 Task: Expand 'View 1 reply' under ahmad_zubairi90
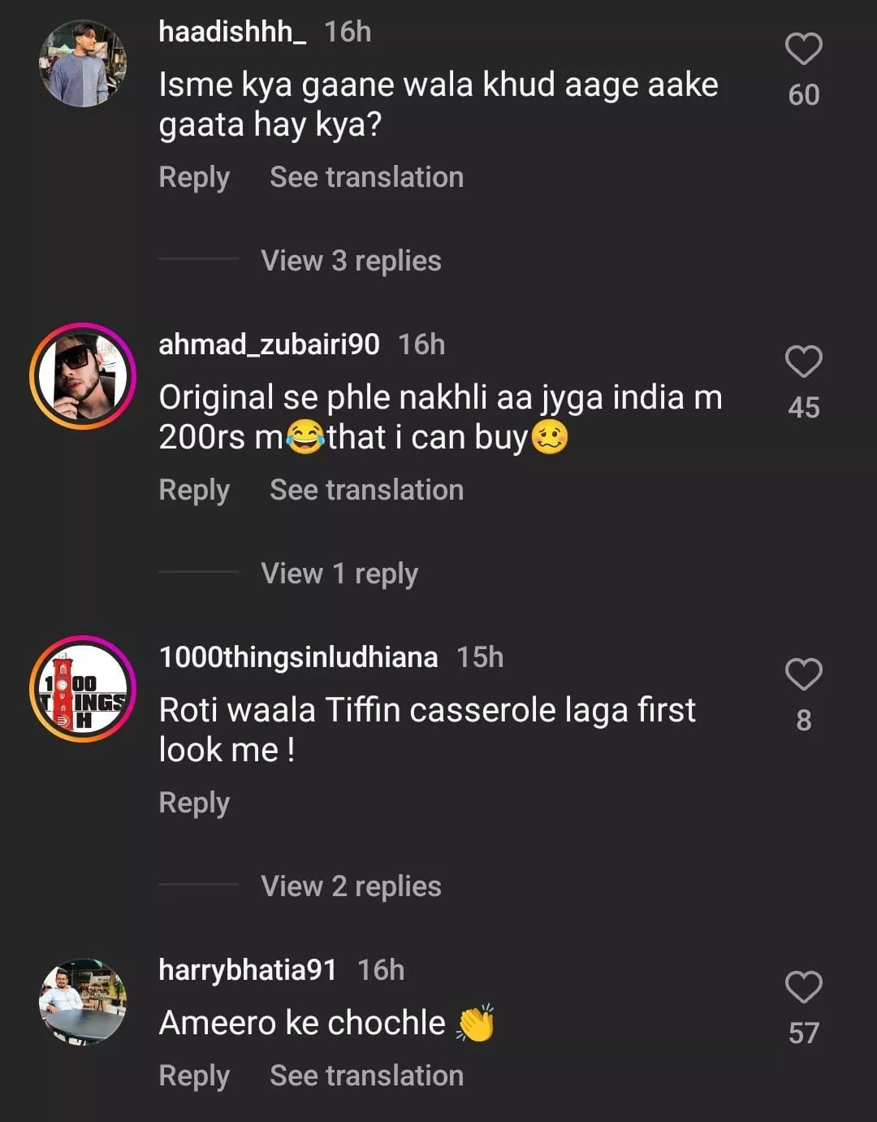pos(339,574)
